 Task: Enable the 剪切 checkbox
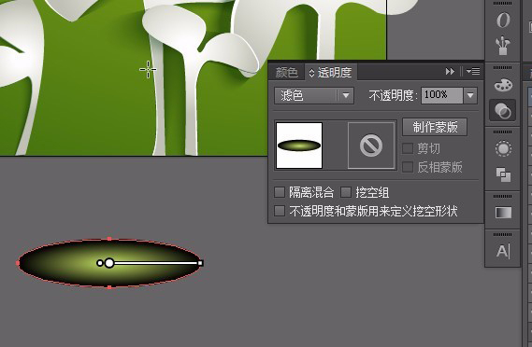tap(408, 148)
